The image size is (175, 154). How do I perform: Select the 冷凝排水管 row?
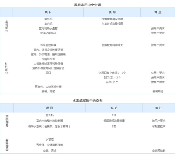48,59
